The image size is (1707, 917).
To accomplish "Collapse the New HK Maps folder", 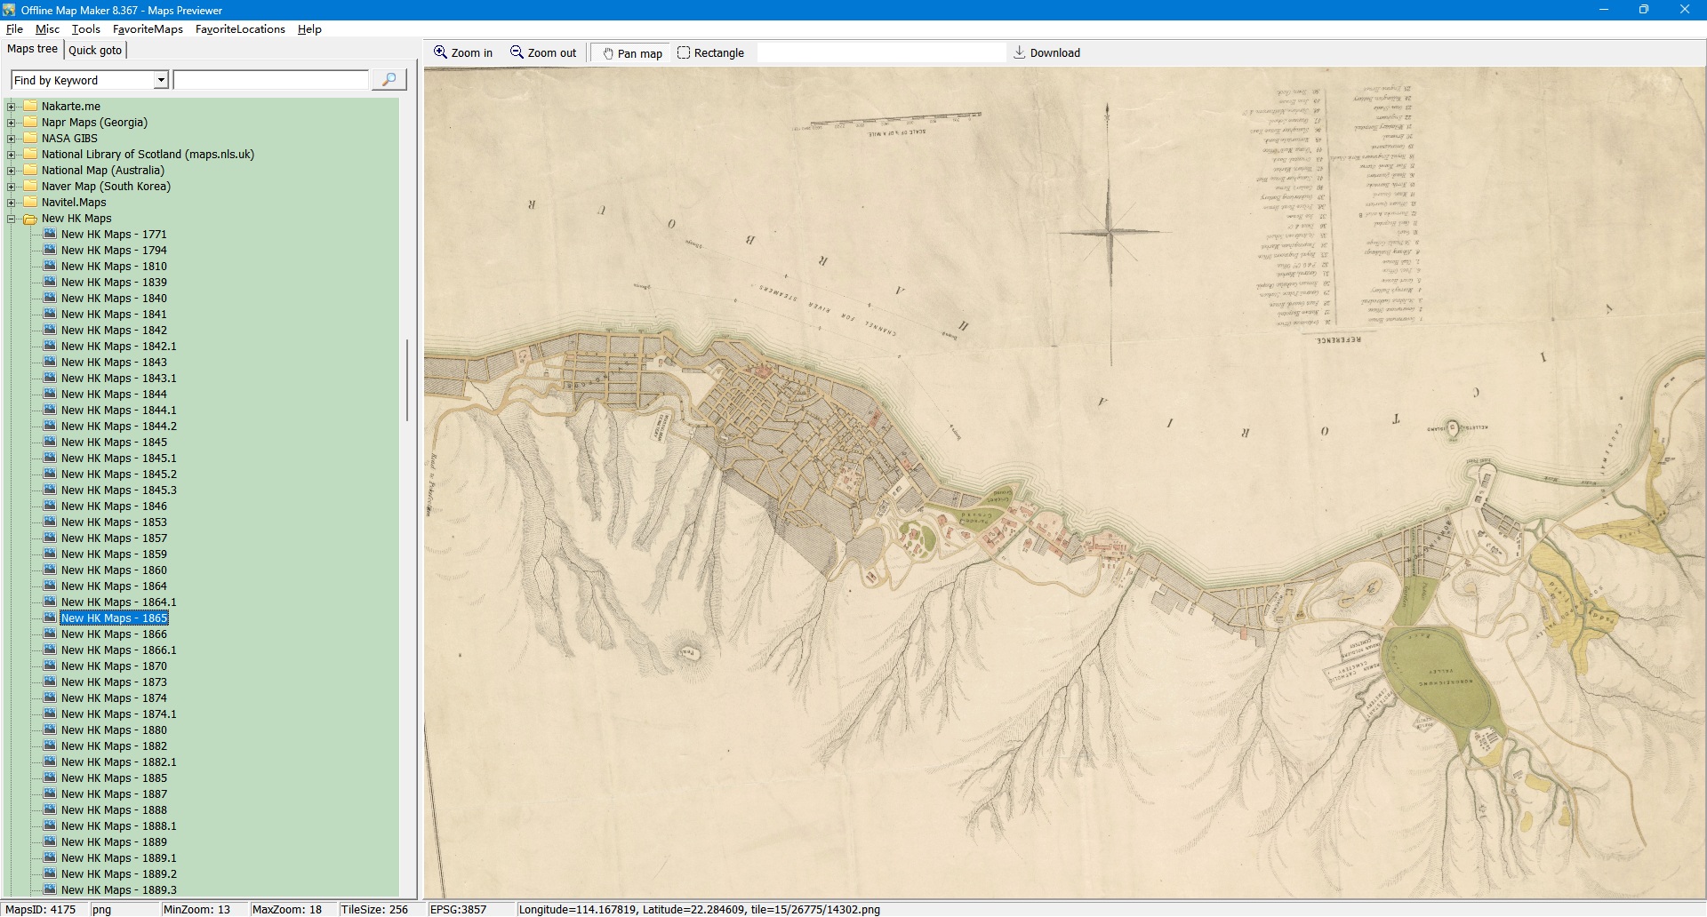I will point(12,219).
